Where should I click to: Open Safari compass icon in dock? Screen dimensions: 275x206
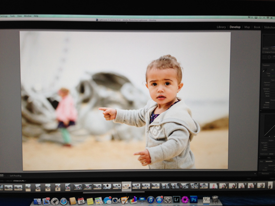(64, 201)
